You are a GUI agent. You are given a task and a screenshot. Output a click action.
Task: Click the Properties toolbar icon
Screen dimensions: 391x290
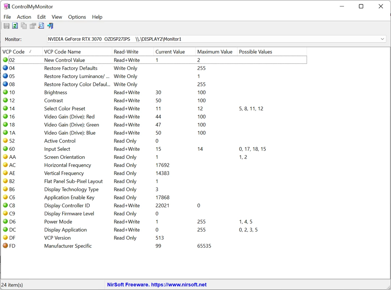point(33,26)
